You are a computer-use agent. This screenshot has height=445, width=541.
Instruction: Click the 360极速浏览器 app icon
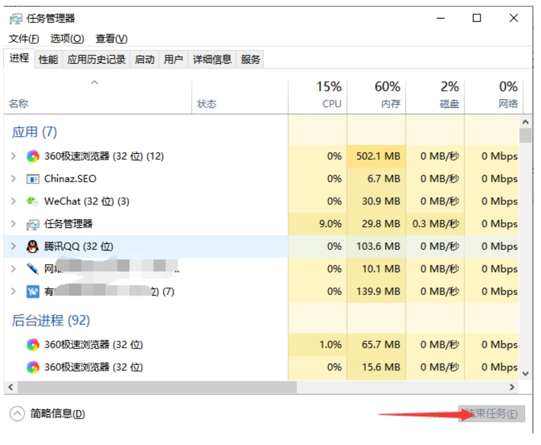click(33, 156)
